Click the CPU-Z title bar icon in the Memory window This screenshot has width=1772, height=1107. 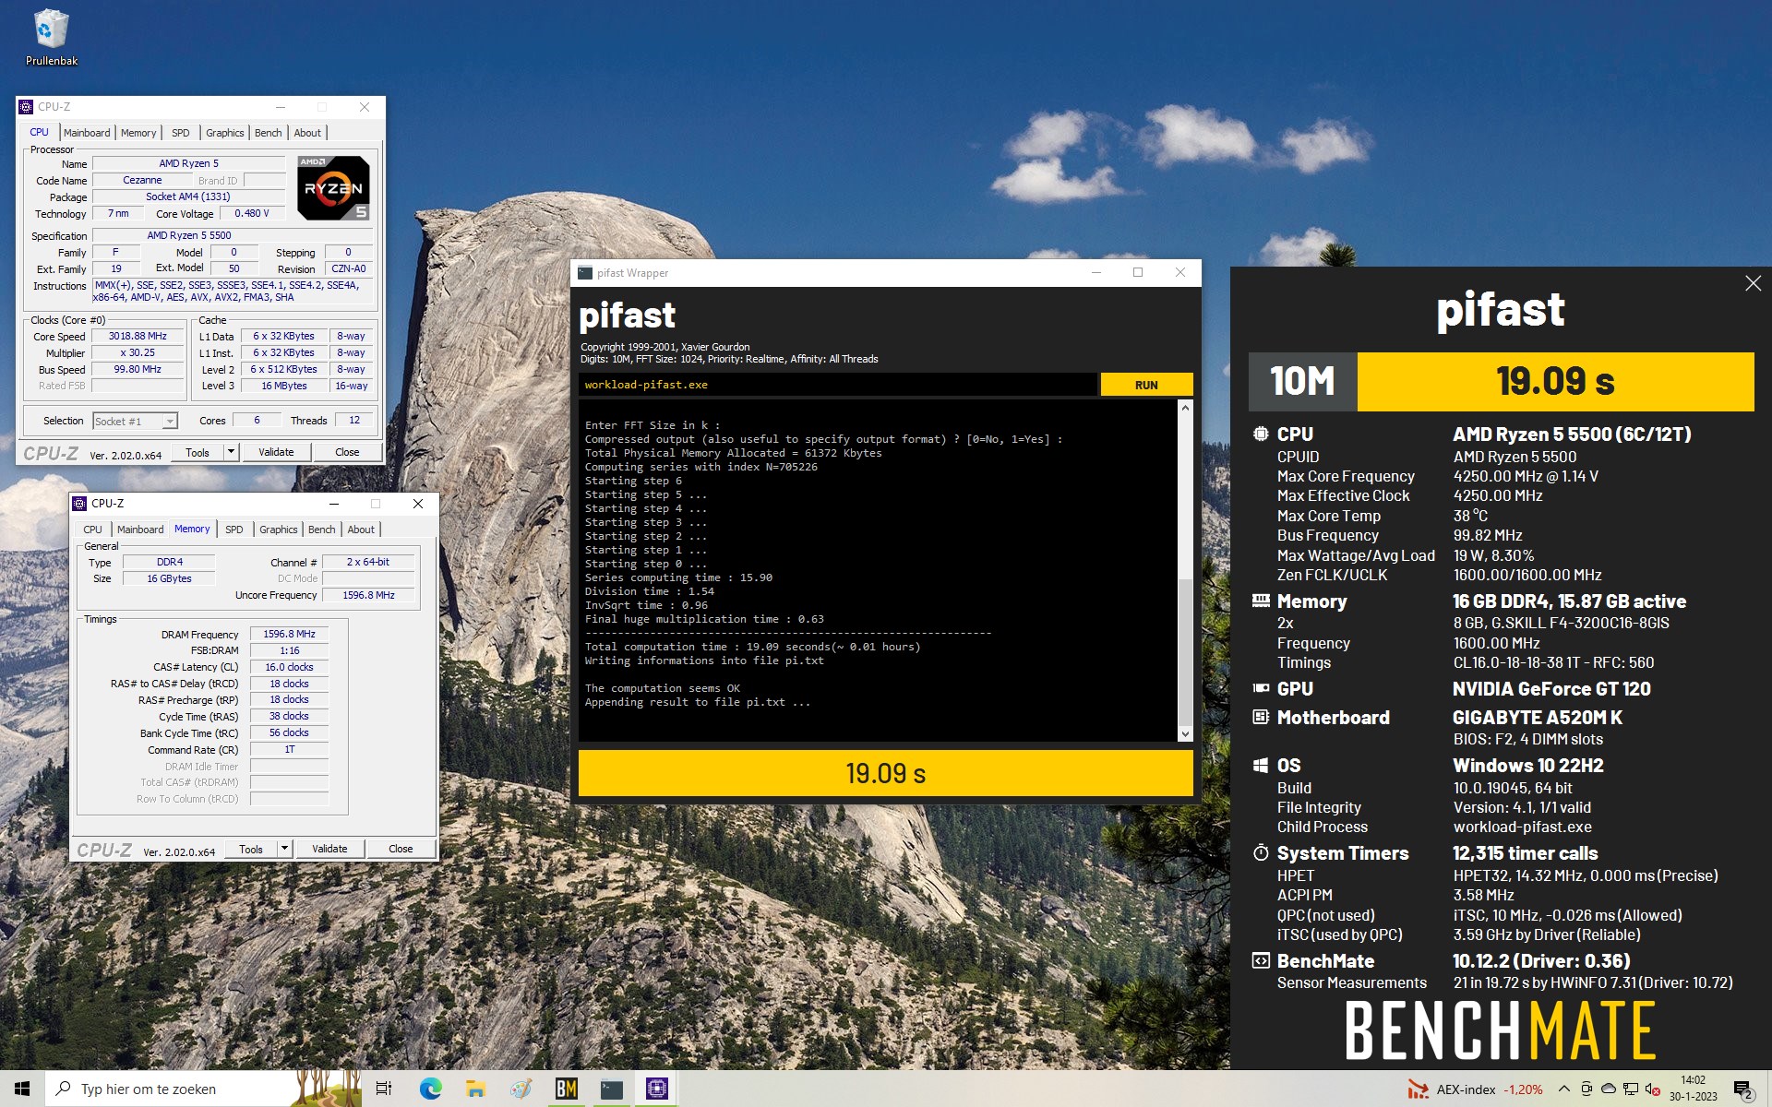pyautogui.click(x=80, y=504)
